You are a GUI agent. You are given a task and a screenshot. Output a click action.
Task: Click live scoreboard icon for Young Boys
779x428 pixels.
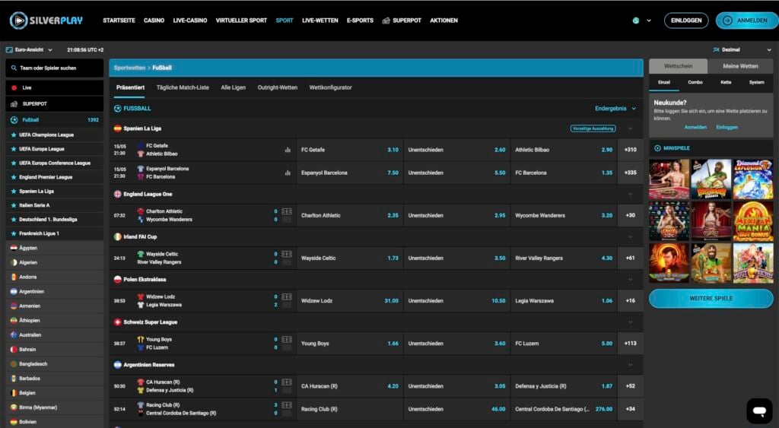coord(287,340)
